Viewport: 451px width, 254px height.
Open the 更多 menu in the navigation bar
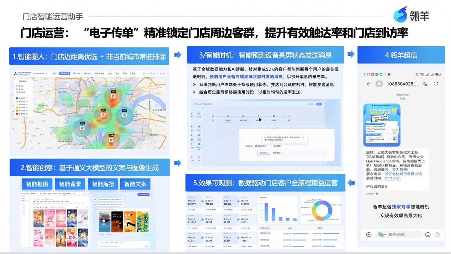pos(133,73)
